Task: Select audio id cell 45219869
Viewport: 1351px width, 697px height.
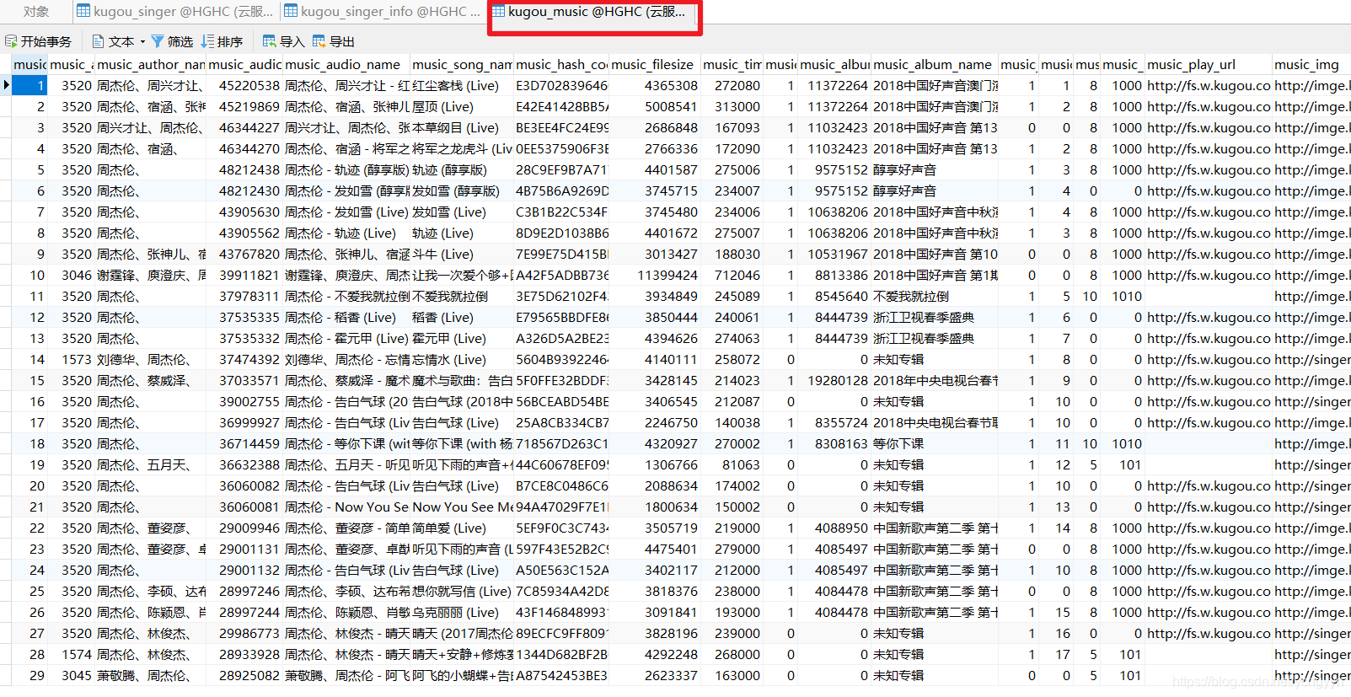Action: (x=244, y=106)
